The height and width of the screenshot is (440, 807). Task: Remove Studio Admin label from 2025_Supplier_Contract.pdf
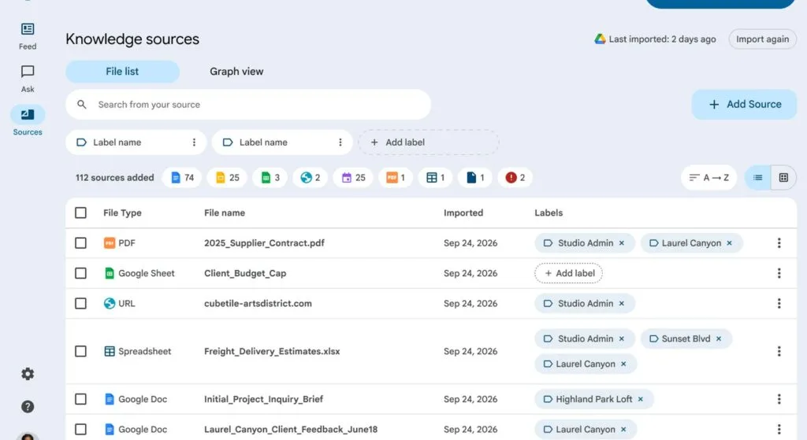pyautogui.click(x=622, y=243)
